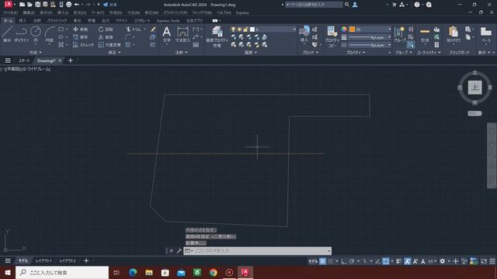Open Layer Properties manager (画層プロパティ管理)
497x279 pixels.
(217, 36)
